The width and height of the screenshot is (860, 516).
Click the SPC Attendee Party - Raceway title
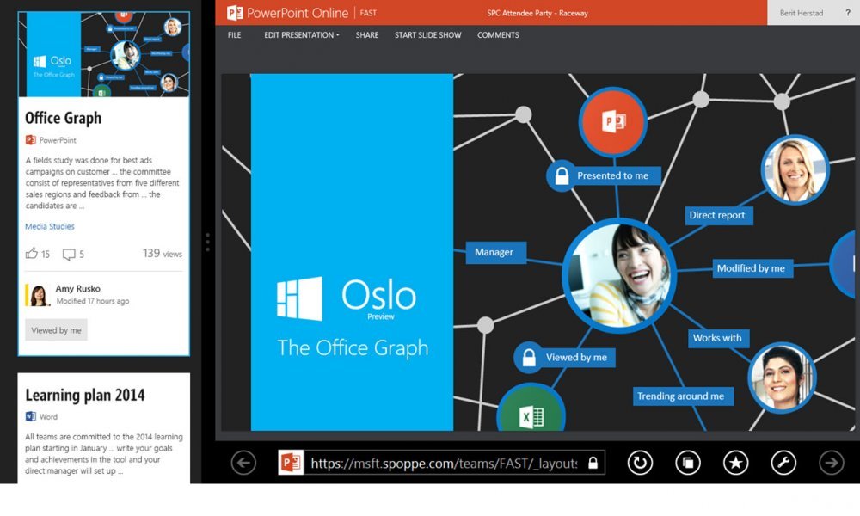(x=537, y=13)
